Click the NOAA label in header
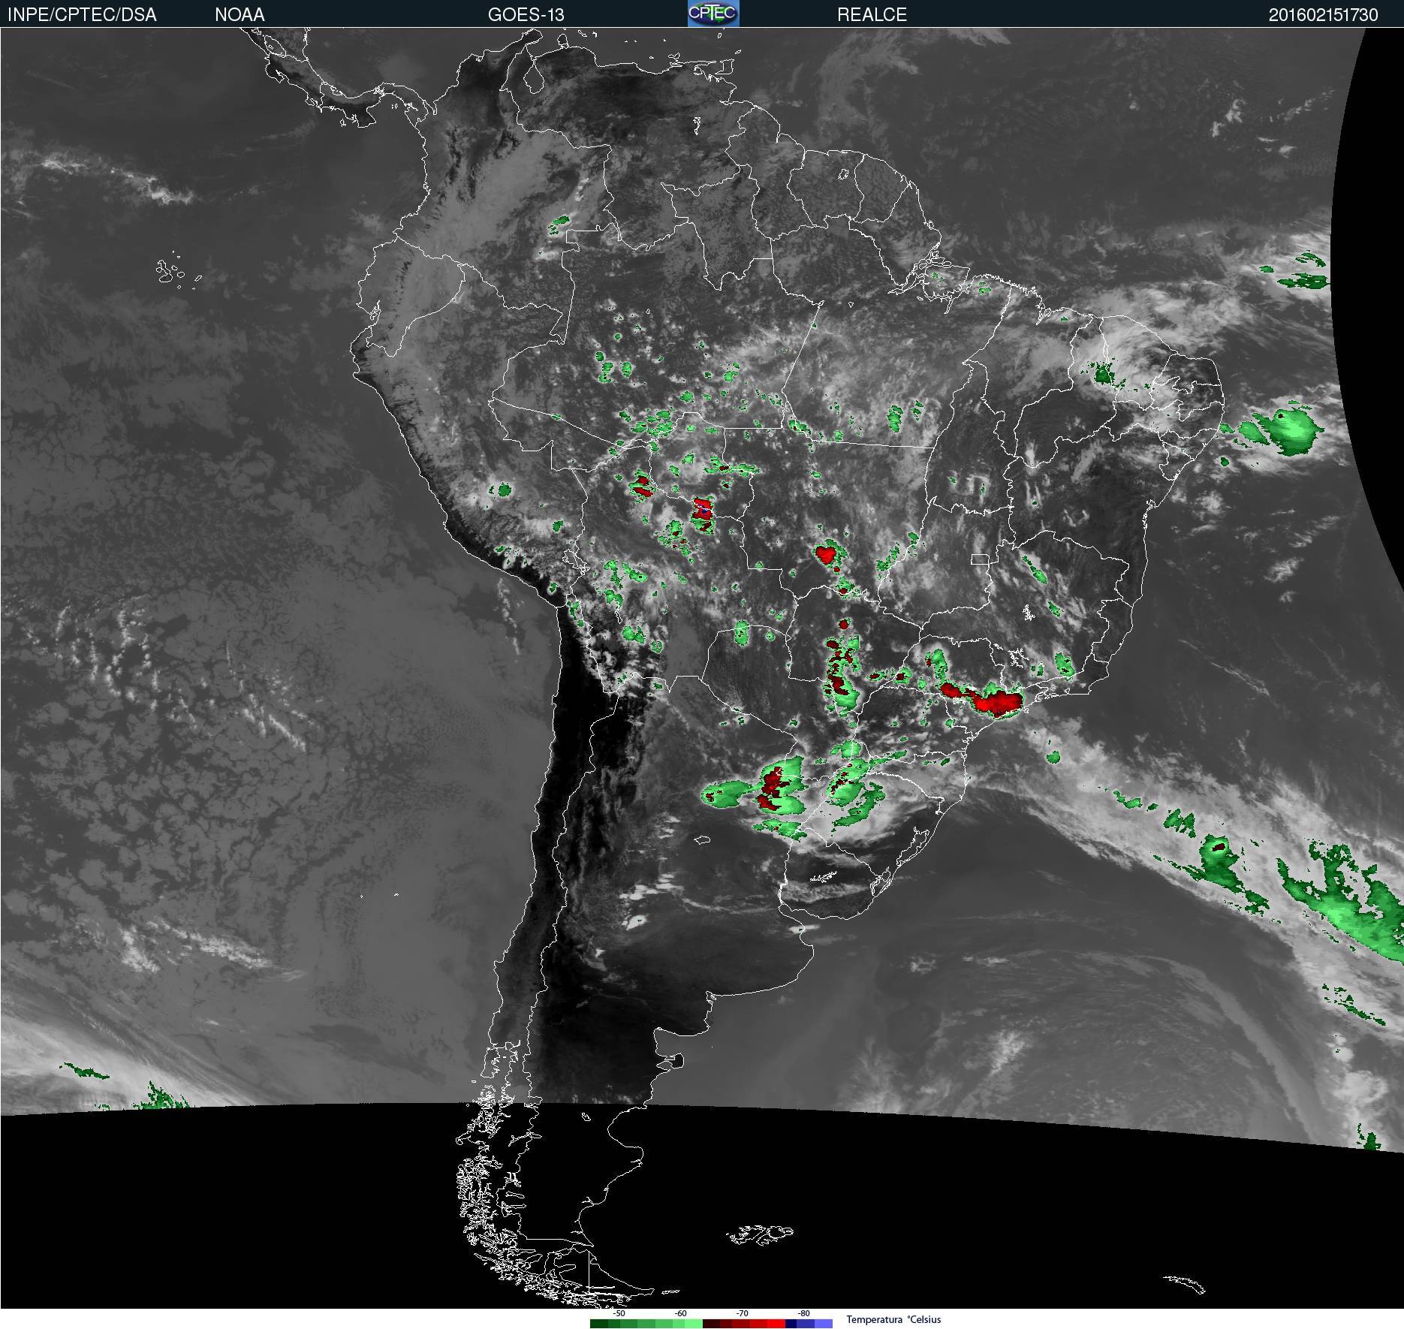This screenshot has height=1329, width=1404. pyautogui.click(x=240, y=15)
